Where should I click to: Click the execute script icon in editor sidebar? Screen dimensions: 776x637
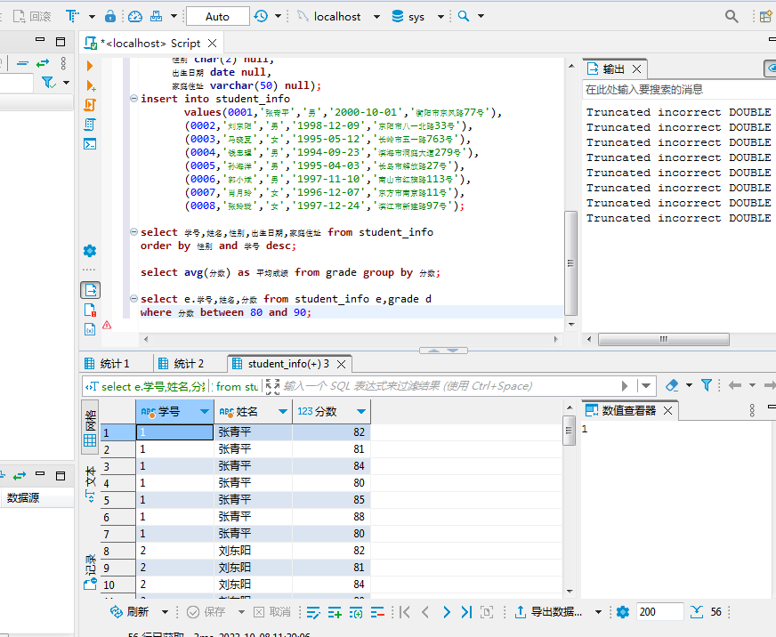pyautogui.click(x=90, y=105)
